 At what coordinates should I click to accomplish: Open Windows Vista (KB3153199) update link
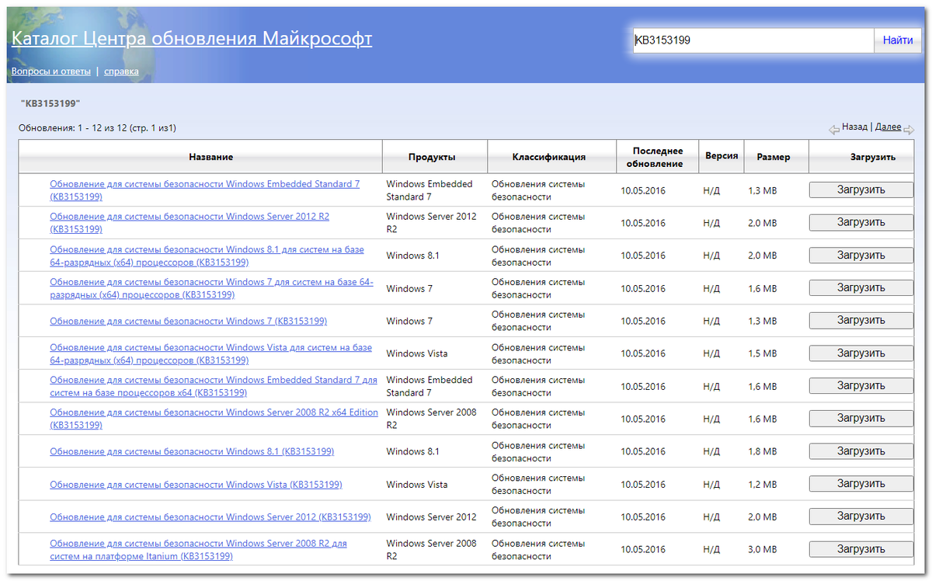196,484
